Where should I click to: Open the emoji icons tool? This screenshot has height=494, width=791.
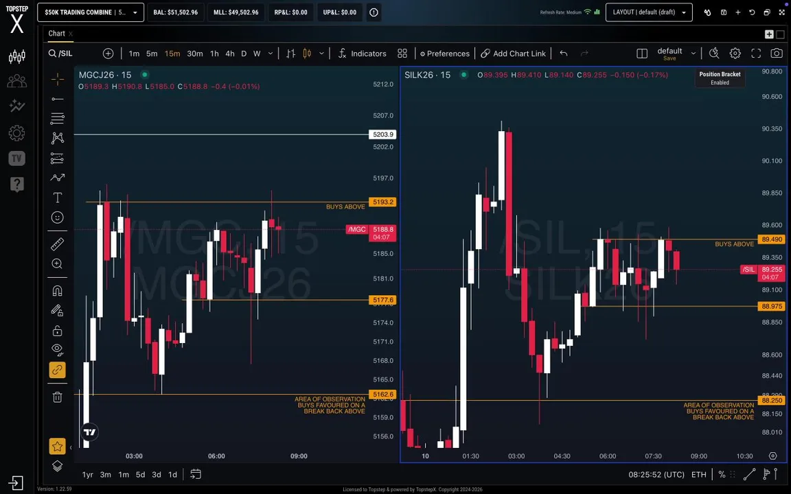coord(58,217)
